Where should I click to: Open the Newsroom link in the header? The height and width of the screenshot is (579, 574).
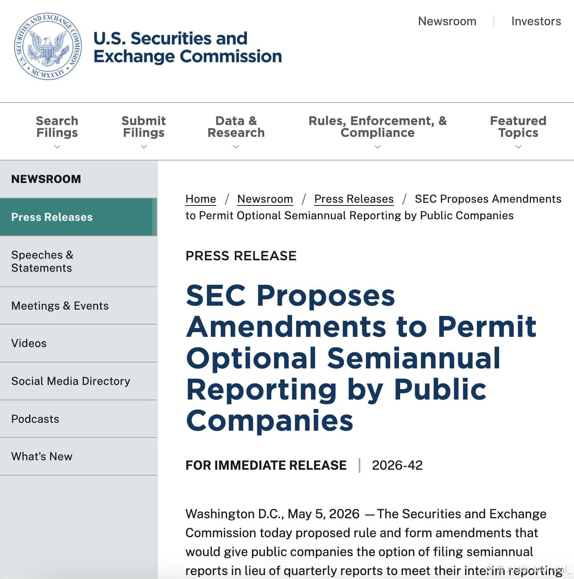[447, 21]
